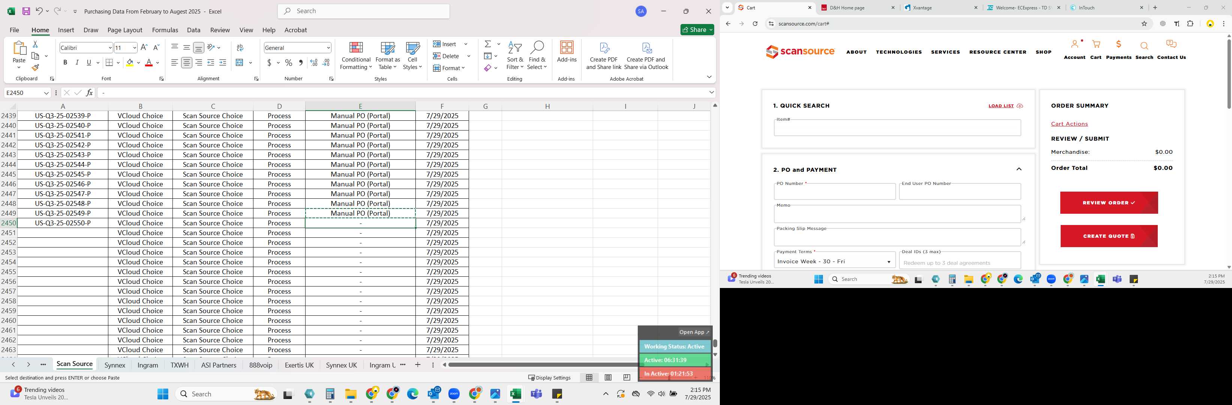Click the Insert Function fx icon
The image size is (1232, 405).
click(x=90, y=93)
